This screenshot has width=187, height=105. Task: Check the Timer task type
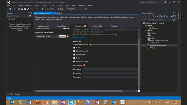click(74, 58)
